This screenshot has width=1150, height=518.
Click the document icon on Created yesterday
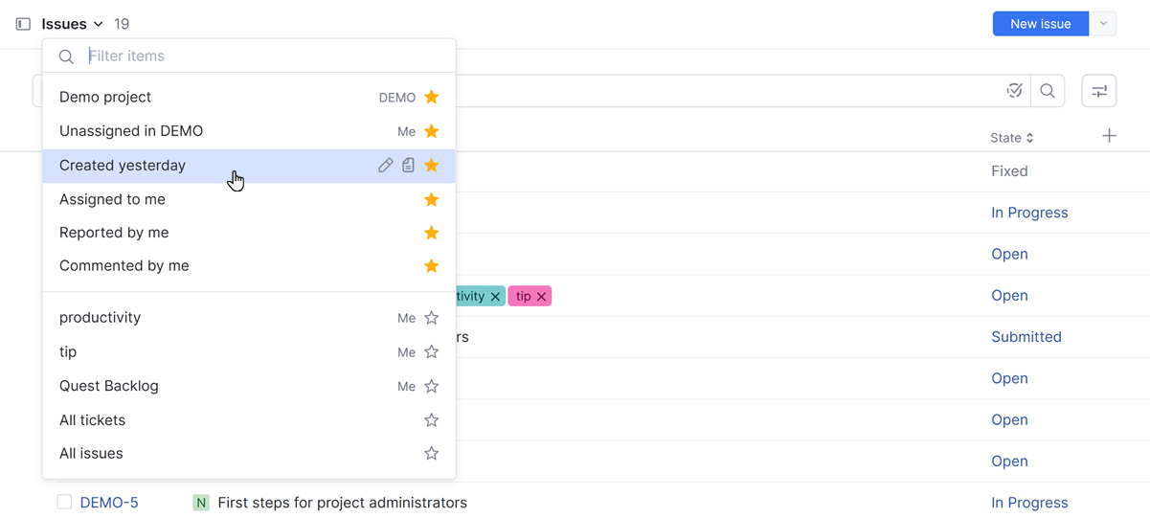click(x=408, y=166)
